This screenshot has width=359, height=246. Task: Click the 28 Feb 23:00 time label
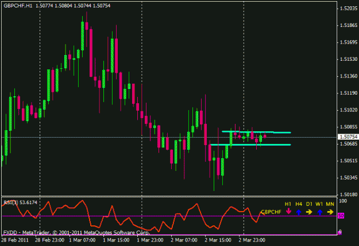[49, 240]
